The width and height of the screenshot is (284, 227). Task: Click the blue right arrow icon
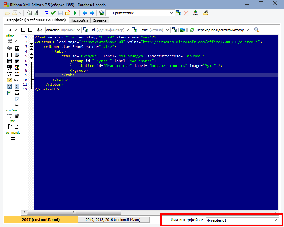click(92, 13)
